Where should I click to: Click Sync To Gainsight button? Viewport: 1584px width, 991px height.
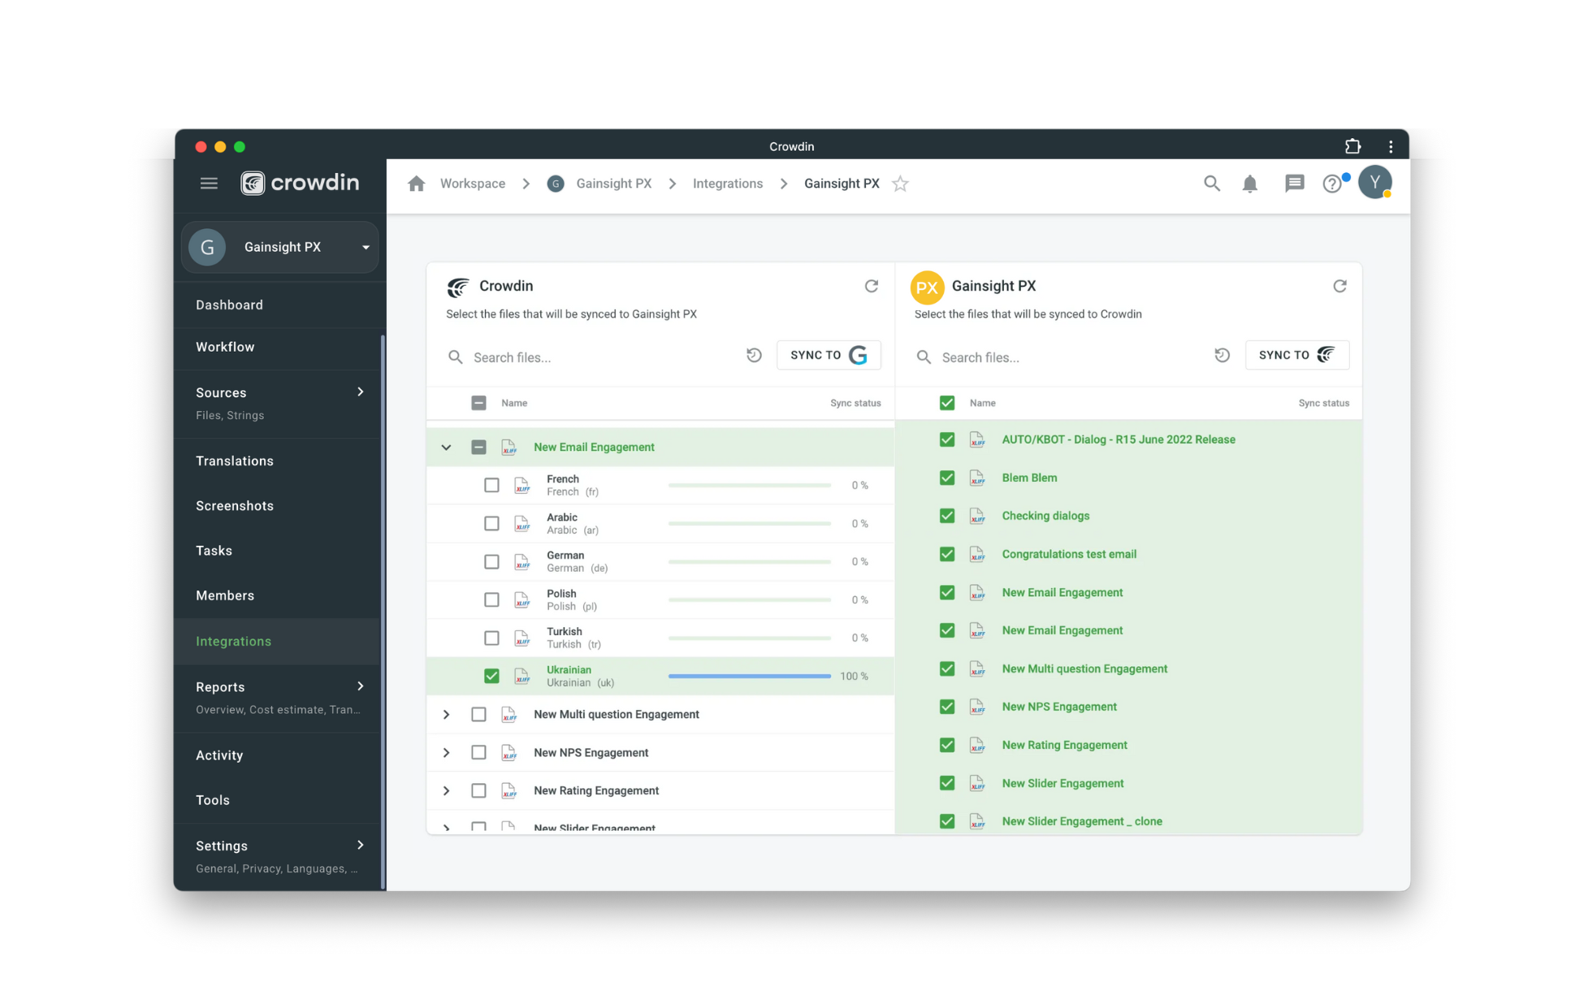(x=829, y=355)
